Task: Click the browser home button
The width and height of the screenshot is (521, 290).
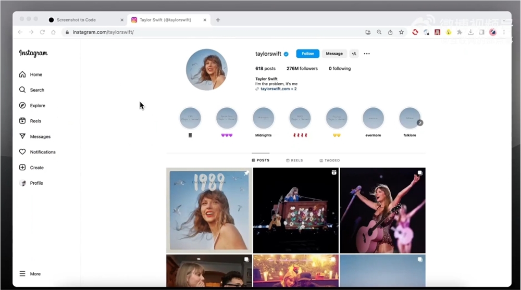Action: tap(53, 32)
